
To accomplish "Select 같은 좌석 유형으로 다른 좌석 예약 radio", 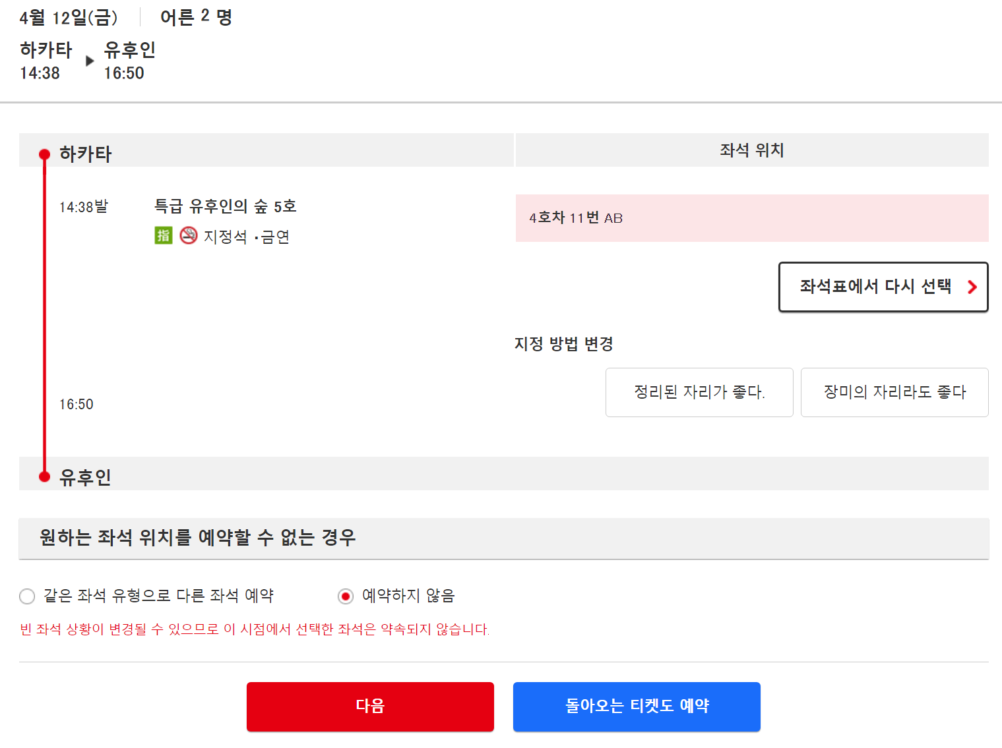I will tap(27, 596).
